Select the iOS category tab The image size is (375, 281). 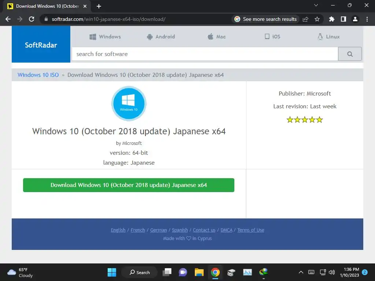click(x=272, y=37)
